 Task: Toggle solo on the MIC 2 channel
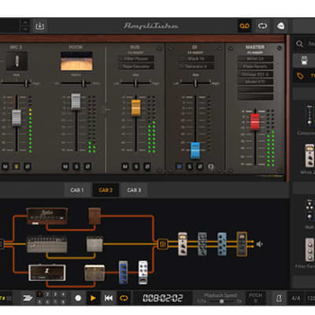(17, 166)
